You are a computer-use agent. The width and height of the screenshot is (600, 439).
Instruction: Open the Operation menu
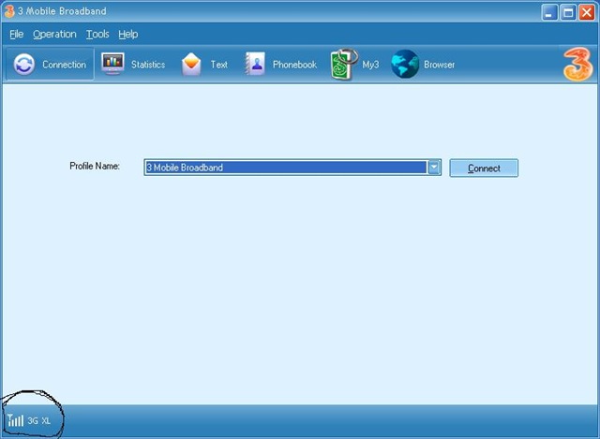coord(54,35)
